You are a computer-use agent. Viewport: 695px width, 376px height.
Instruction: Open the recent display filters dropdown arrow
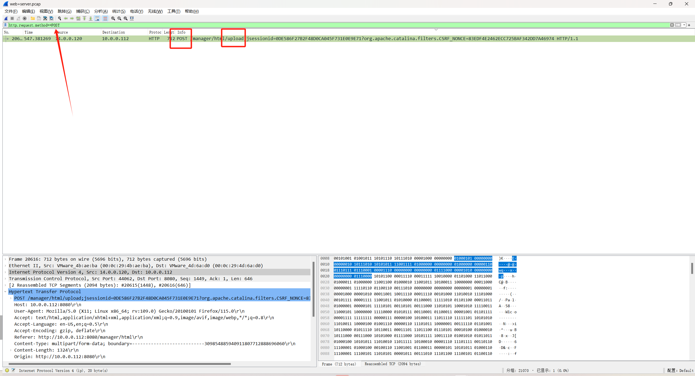tap(684, 25)
